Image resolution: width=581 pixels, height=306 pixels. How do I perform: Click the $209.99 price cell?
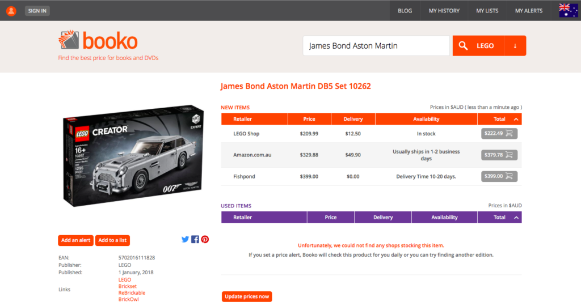coord(309,134)
